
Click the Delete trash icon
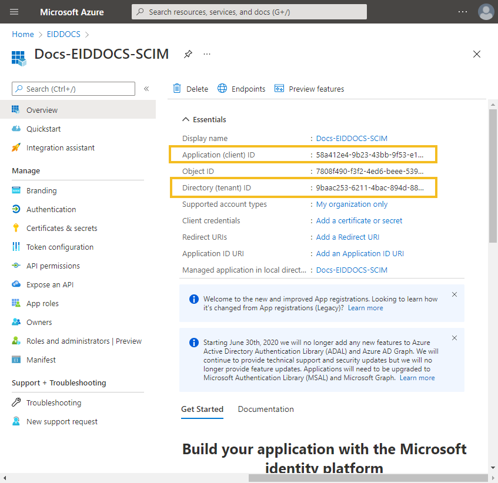point(177,89)
